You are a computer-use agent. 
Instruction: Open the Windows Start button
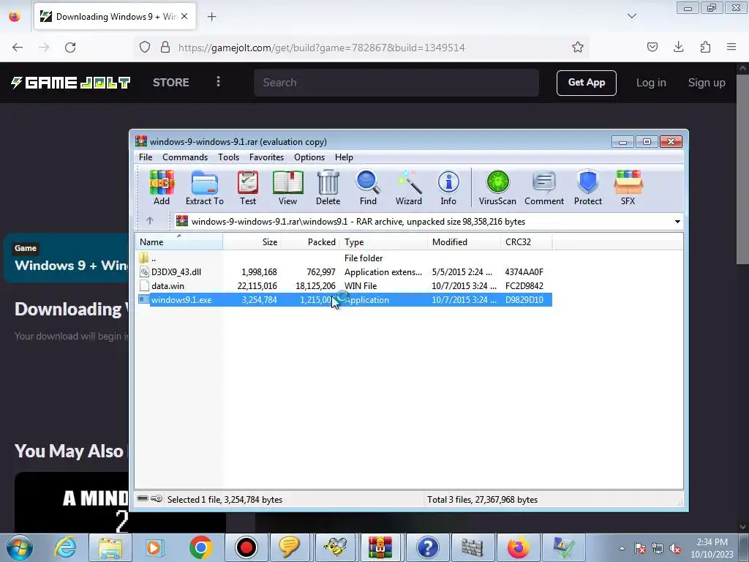click(20, 547)
